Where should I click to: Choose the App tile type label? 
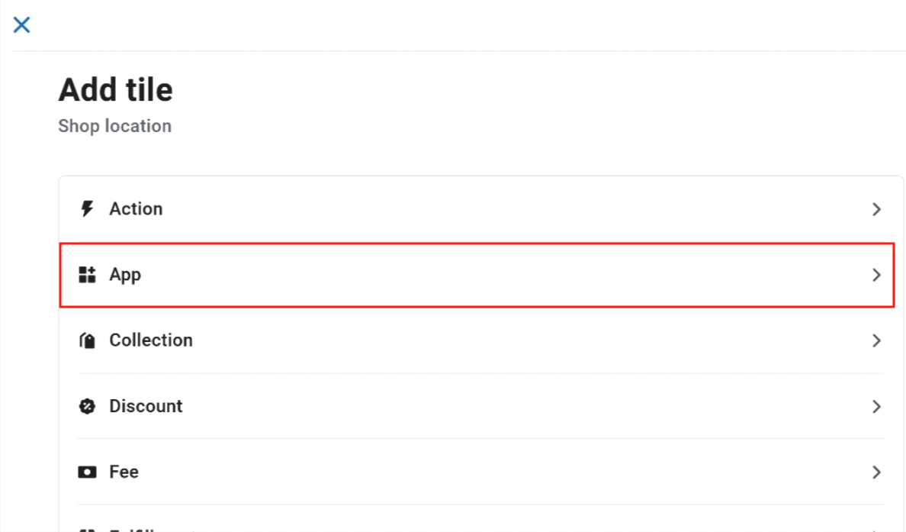coord(125,276)
